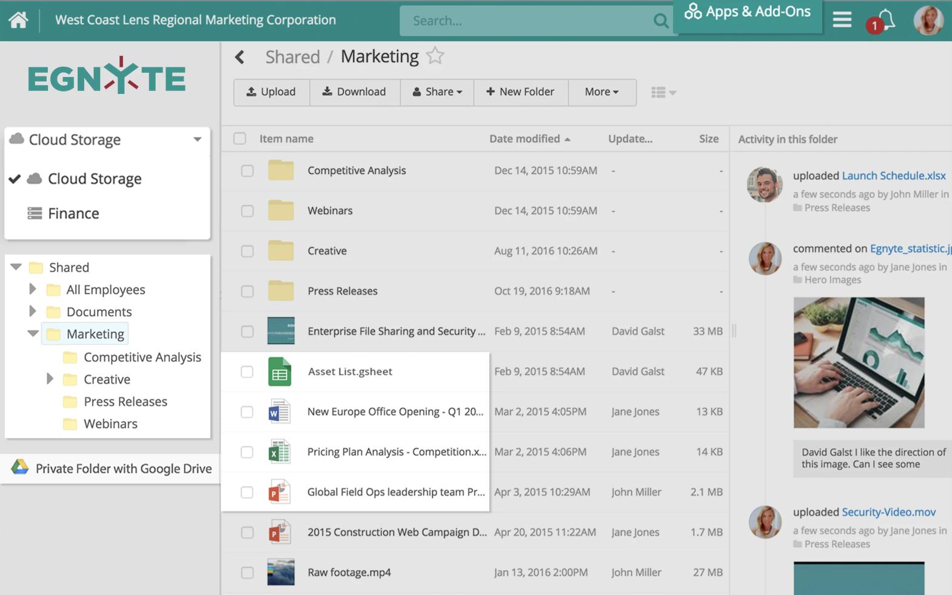Open the list view options dropdown
Screen dimensions: 952x595
tap(663, 92)
